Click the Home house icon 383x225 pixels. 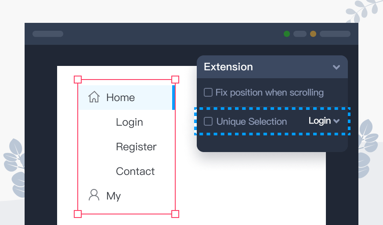coord(94,97)
